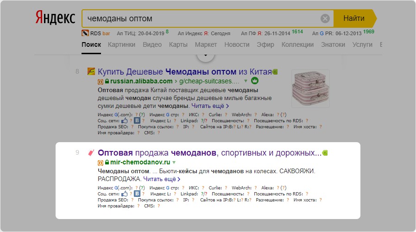This screenshot has height=232, width=416.
Task: Click the alibaba result favicon
Action: point(91,71)
